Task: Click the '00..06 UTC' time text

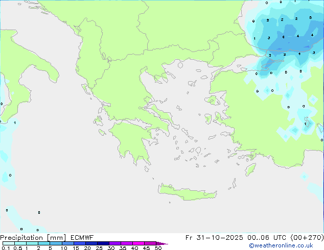Action: [267, 238]
